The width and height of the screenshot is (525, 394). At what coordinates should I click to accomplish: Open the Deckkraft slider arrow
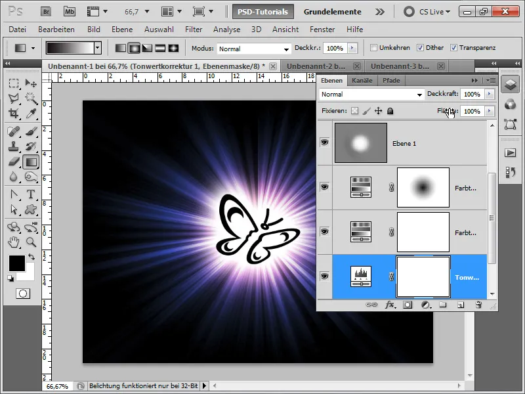[489, 94]
